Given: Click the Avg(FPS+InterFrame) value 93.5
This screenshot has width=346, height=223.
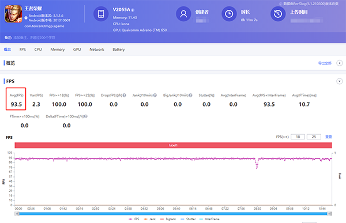Looking at the screenshot, I should (269, 104).
